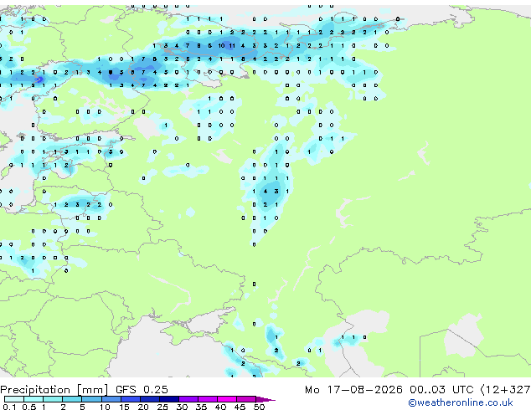Pick the 15–20 mm legend color box

[130, 399]
